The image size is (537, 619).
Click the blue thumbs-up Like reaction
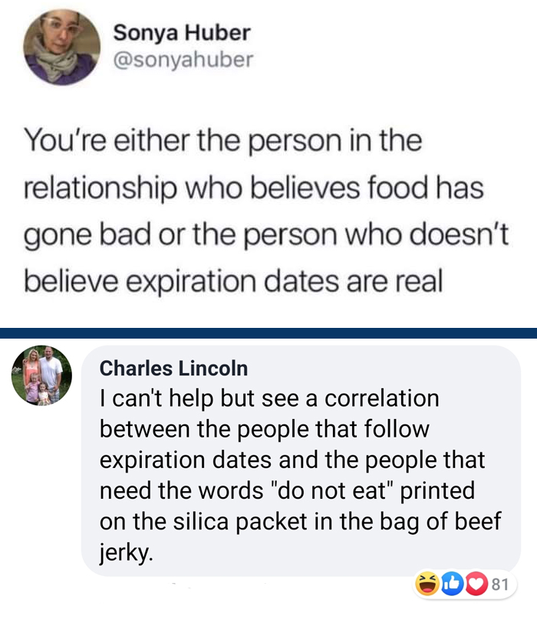click(x=452, y=584)
